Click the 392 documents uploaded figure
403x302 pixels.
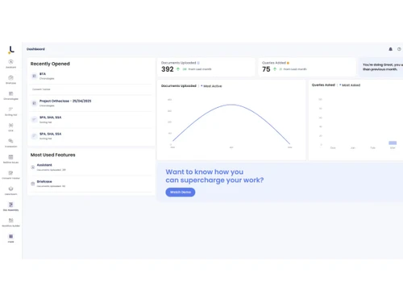click(x=168, y=69)
